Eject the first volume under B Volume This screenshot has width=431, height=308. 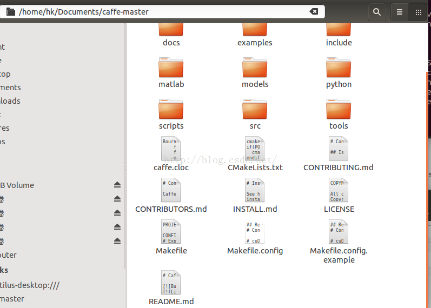(x=117, y=199)
